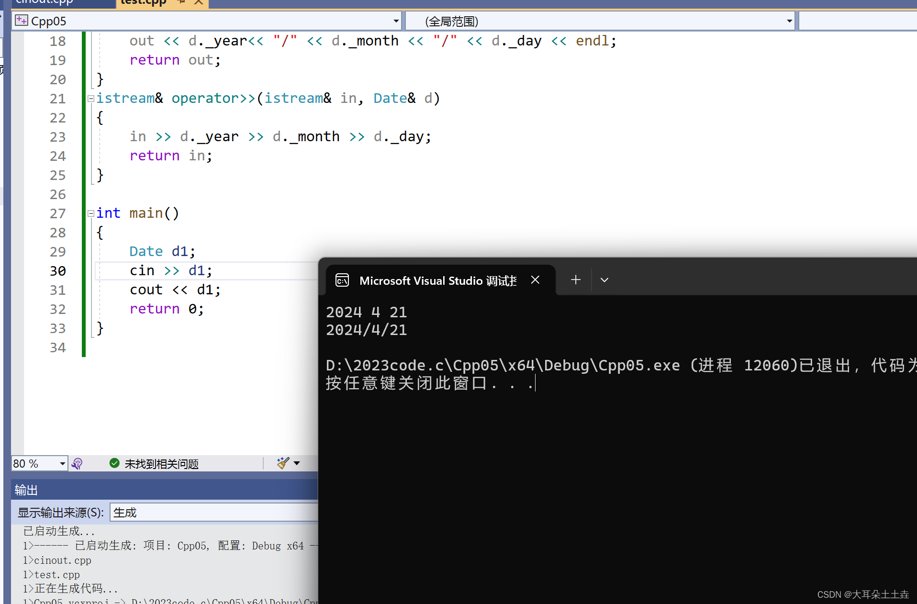
Task: Click the 输出 panel title
Action: (26, 490)
